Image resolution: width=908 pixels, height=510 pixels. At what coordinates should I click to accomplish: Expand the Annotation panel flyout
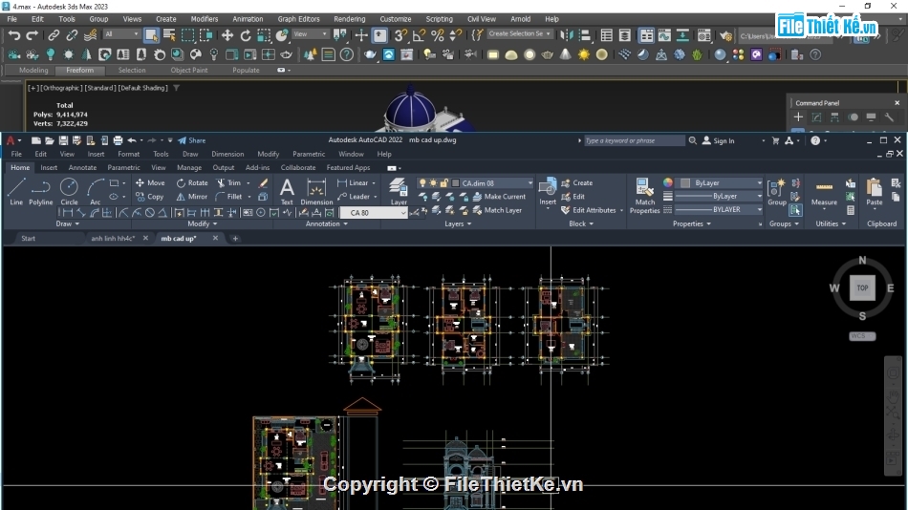[x=327, y=223]
